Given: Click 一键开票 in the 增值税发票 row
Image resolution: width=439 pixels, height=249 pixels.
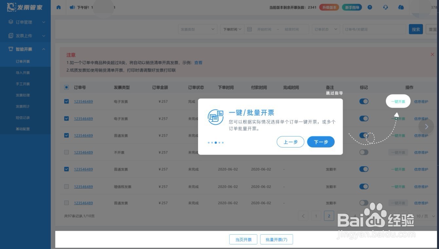Looking at the screenshot, I should click(x=398, y=187).
